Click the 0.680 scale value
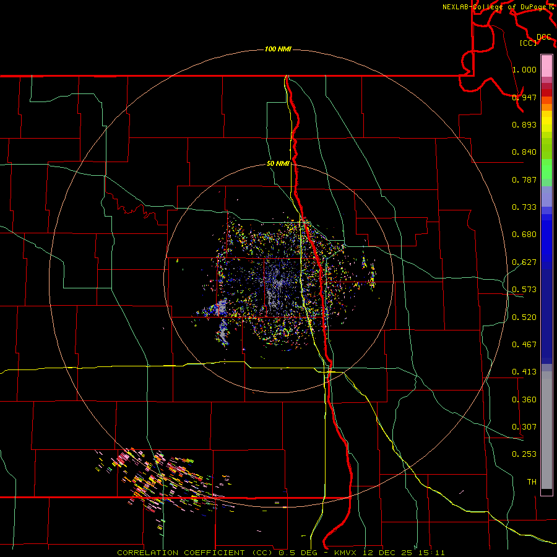Image resolution: width=557 pixels, height=557 pixels. coord(524,235)
